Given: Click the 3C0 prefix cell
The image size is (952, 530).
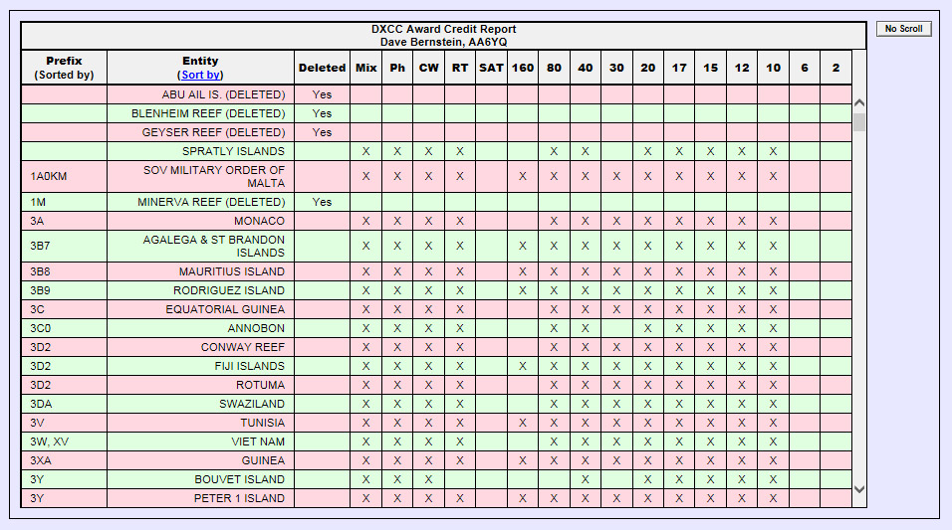Looking at the screenshot, I should [x=64, y=328].
